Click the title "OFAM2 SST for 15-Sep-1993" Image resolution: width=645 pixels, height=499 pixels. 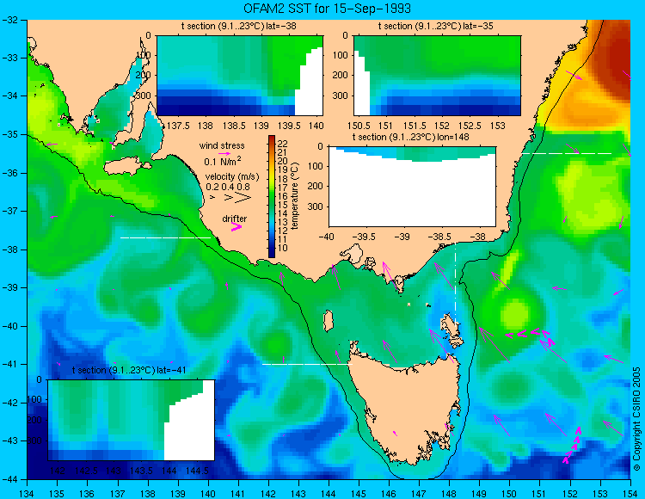pos(327,9)
